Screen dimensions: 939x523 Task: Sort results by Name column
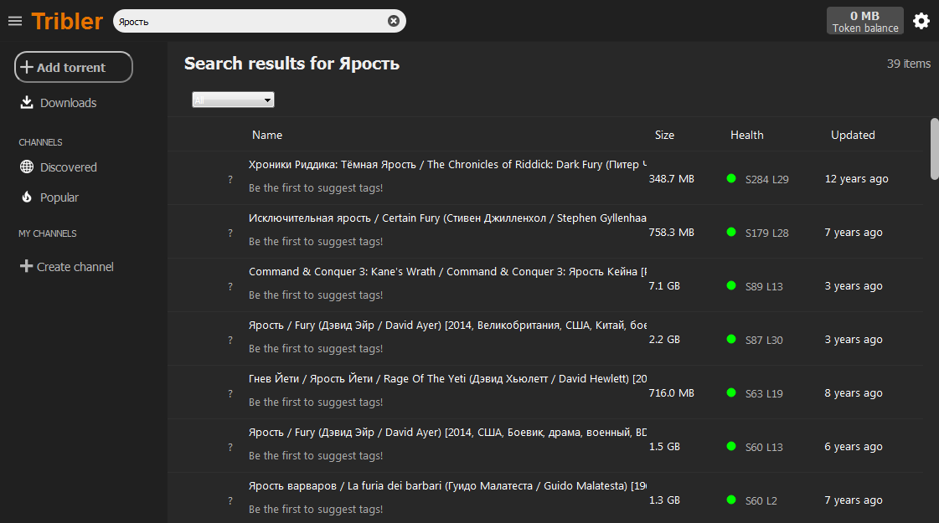coord(267,136)
